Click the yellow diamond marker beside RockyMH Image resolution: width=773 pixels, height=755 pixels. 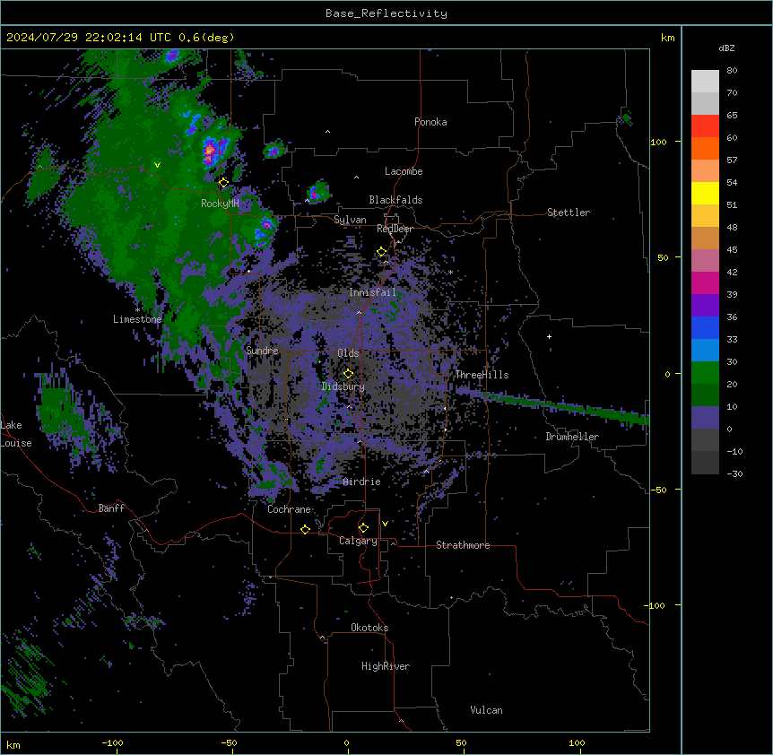(x=223, y=183)
